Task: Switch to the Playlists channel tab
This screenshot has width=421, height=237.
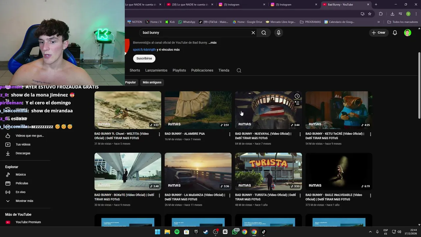Action: pyautogui.click(x=179, y=70)
